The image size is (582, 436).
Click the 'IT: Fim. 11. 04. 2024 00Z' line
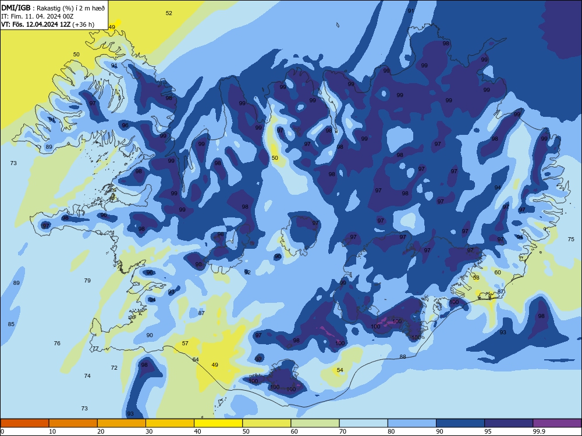point(37,16)
